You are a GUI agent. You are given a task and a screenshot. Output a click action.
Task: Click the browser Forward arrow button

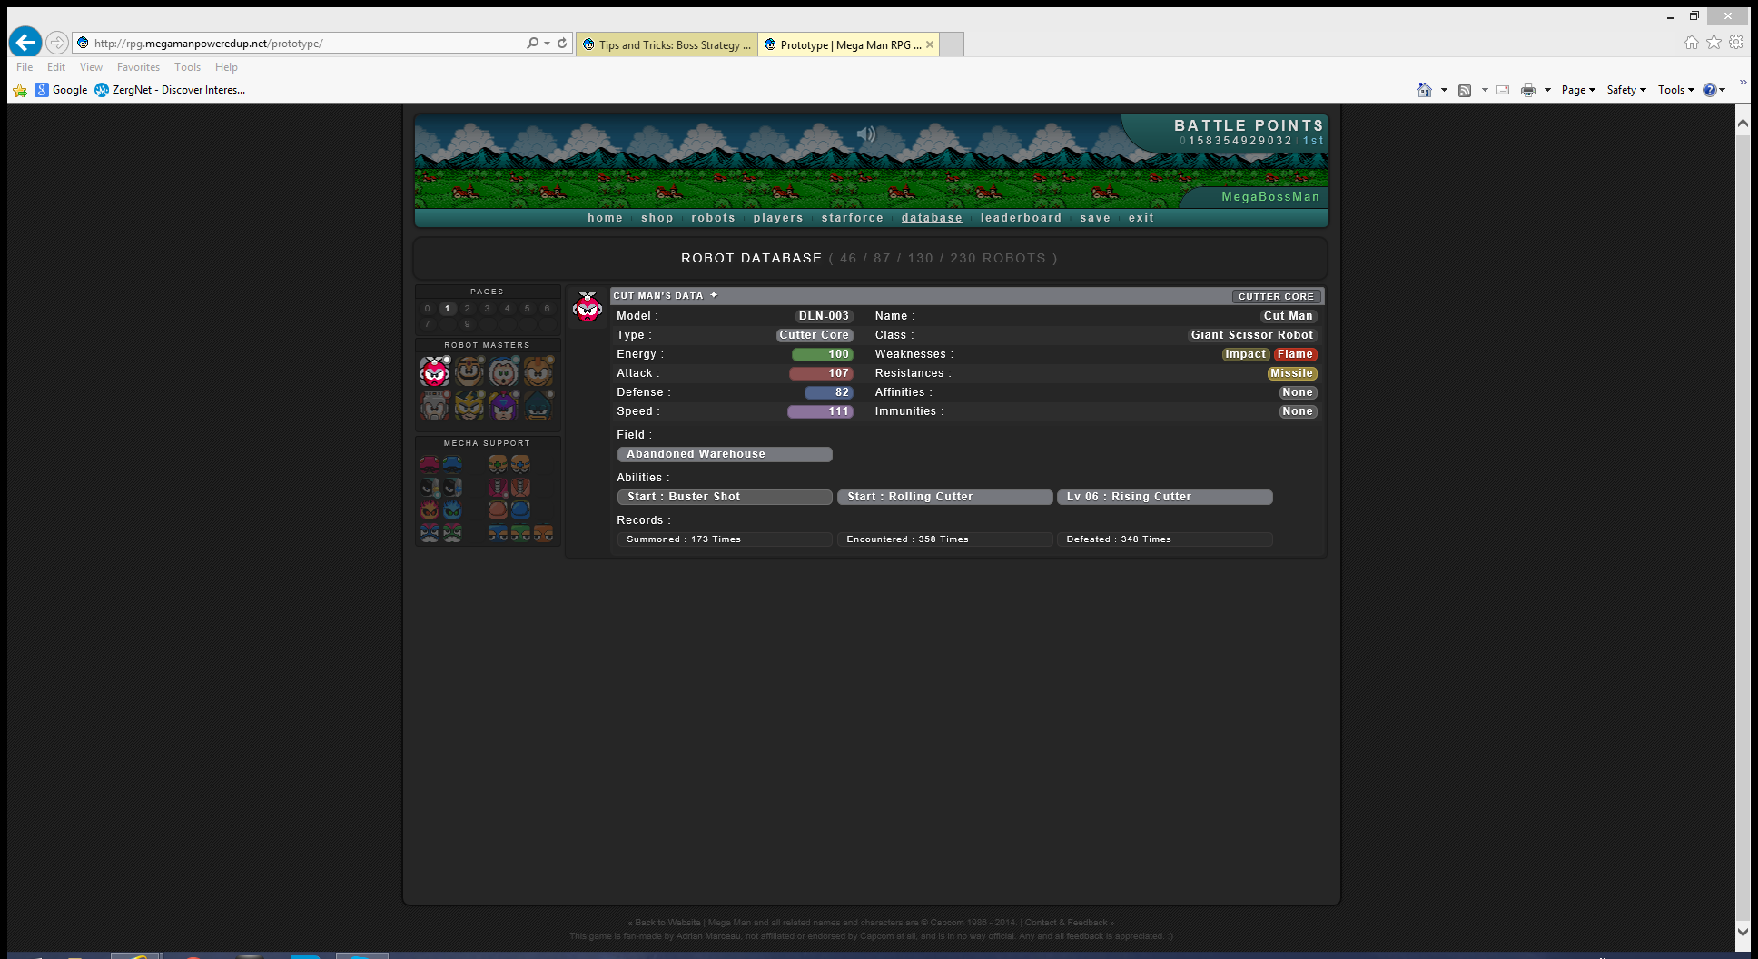pos(57,43)
